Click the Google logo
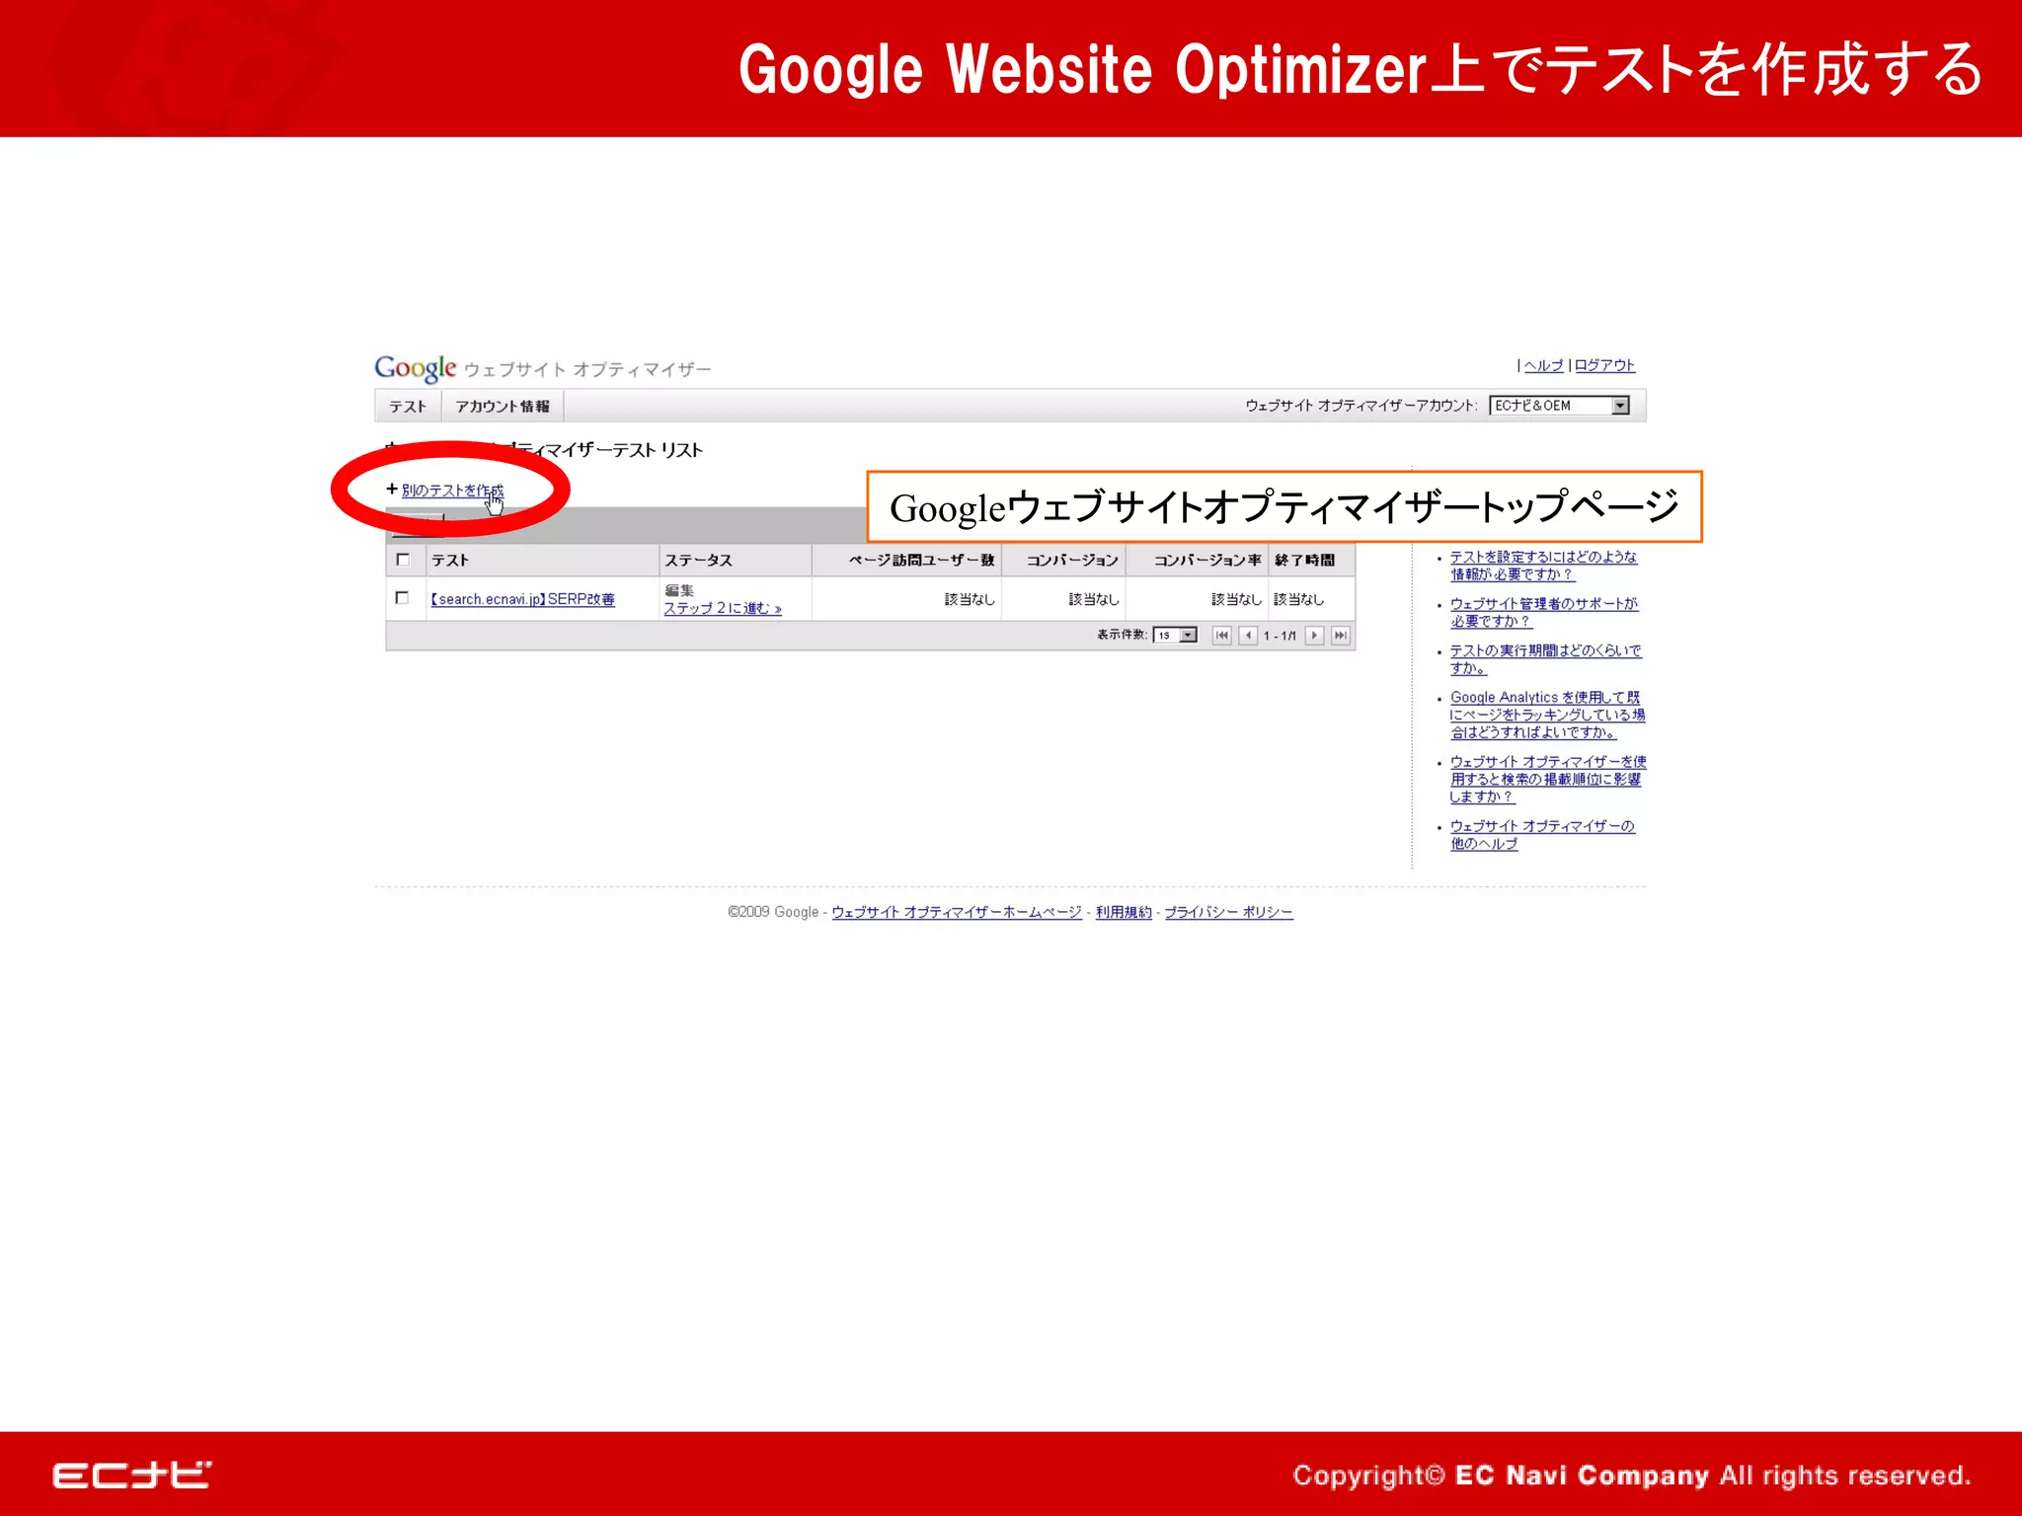Screen dimensions: 2022x1516 click(415, 368)
